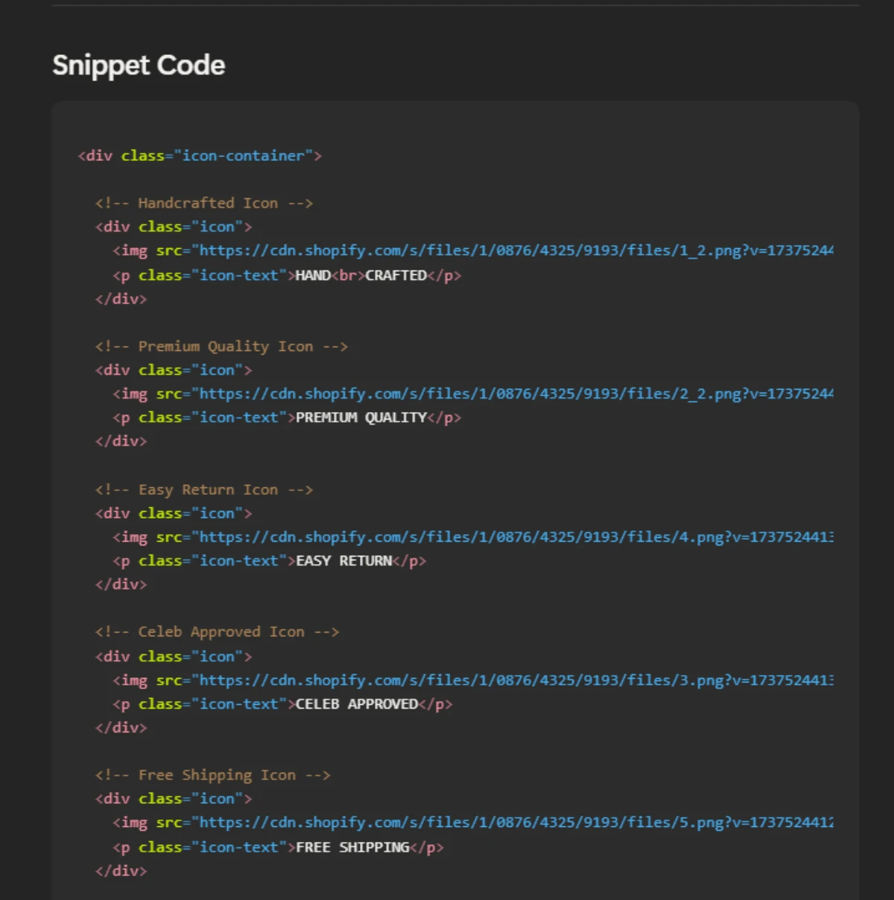Click the div class="icon" line under Easy Return comment
The image size is (894, 900).
(174, 513)
